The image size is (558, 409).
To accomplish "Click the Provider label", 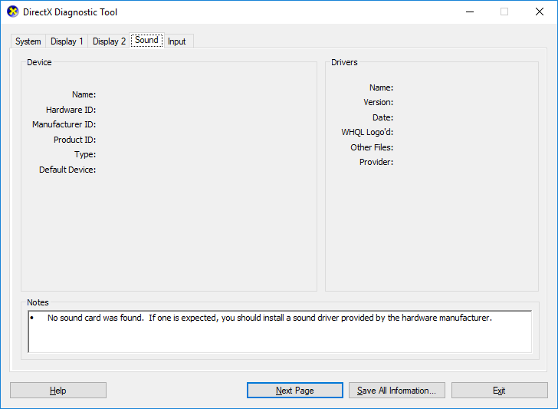I will pos(376,162).
